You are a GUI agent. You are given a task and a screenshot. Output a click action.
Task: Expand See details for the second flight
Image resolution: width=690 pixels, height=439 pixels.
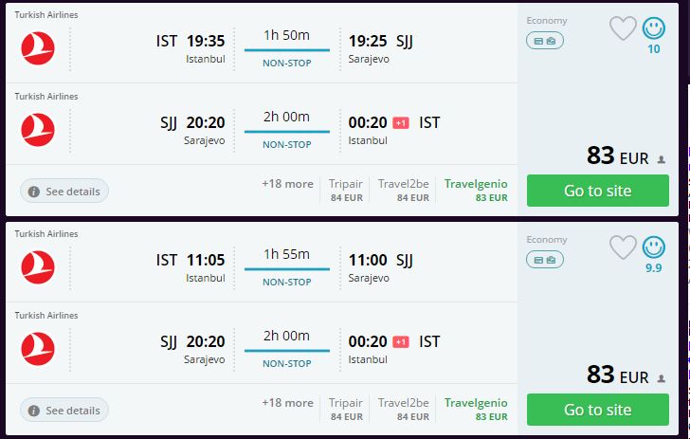tap(64, 411)
